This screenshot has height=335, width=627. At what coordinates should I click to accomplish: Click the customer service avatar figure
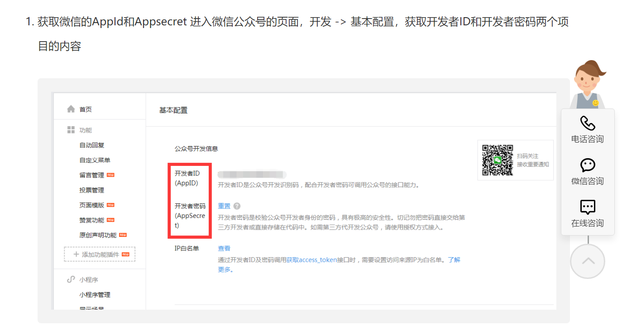589,85
